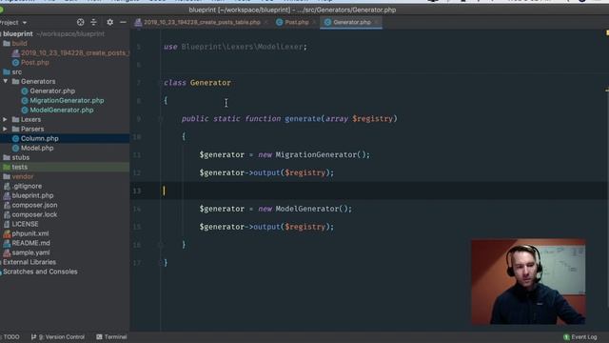This screenshot has height=343, width=609.
Task: Place cursor on empty line 13
Action: click(x=369, y=191)
